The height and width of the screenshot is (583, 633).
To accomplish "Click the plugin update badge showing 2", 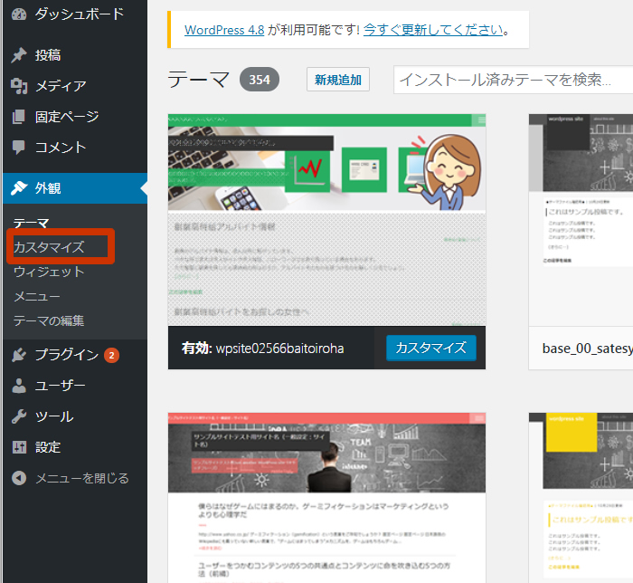I will [x=111, y=355].
